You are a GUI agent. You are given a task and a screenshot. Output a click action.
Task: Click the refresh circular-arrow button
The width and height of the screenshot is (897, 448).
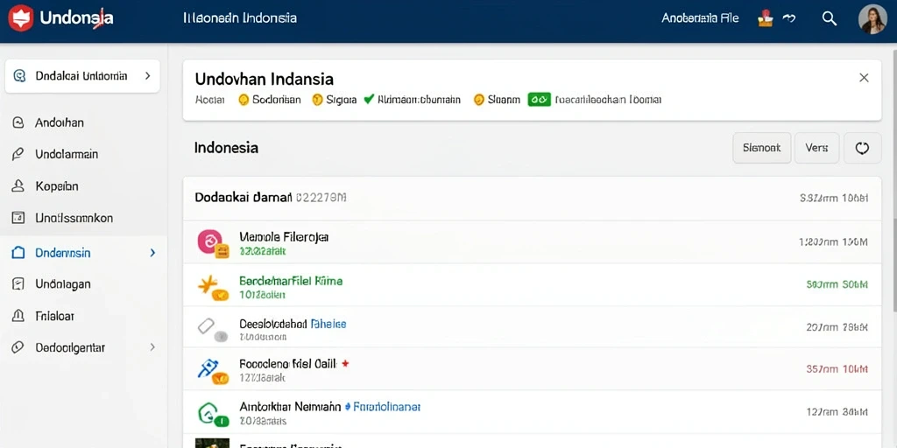pyautogui.click(x=862, y=148)
